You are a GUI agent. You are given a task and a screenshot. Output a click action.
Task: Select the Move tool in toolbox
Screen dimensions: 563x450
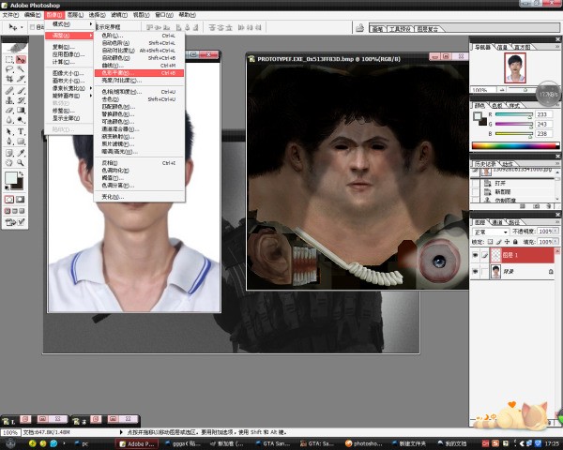(21, 58)
